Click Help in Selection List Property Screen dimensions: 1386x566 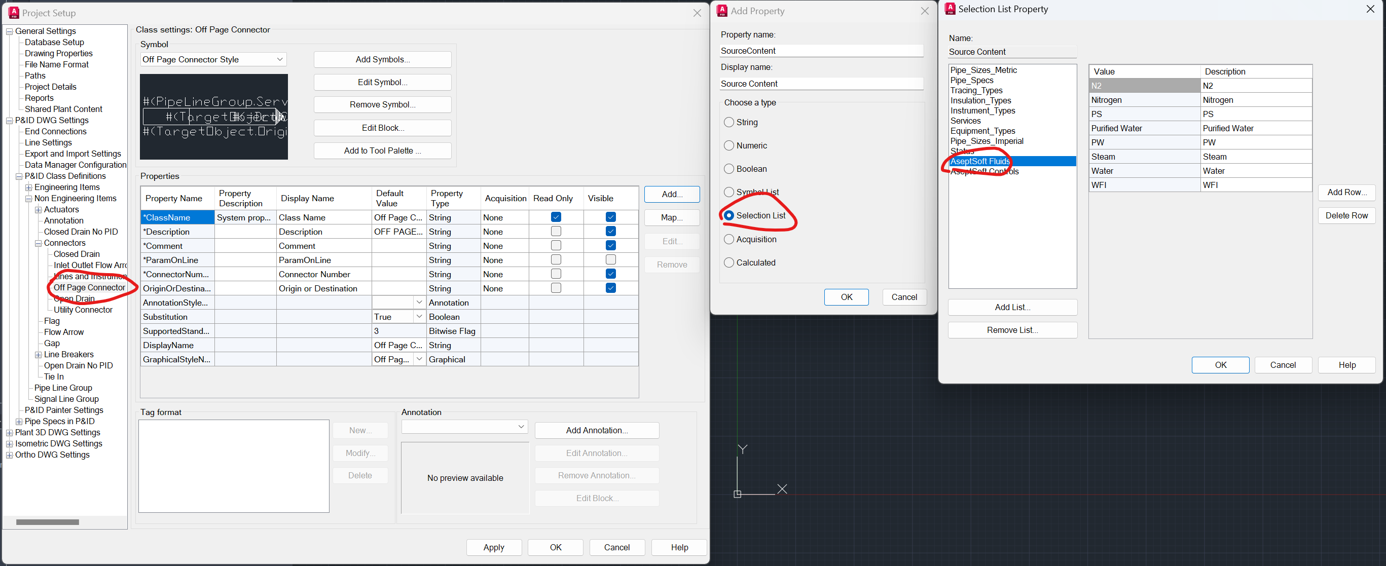1347,365
